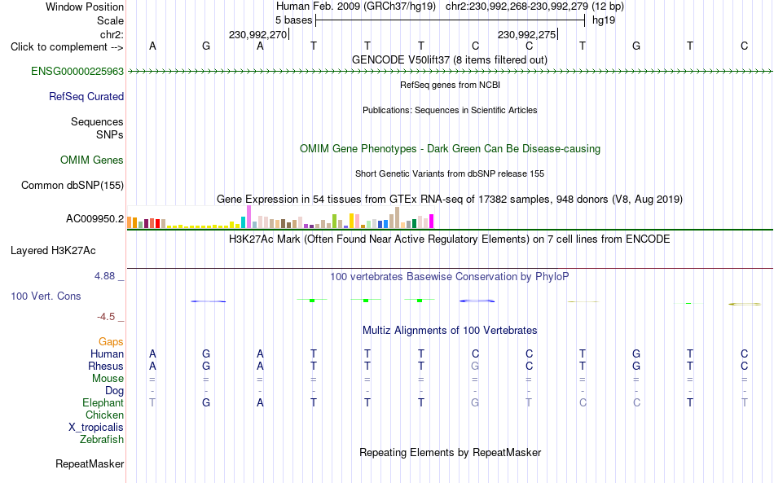Click the Layered H3K27Ac track label
Viewport: 774px width, 483px height.
click(53, 250)
